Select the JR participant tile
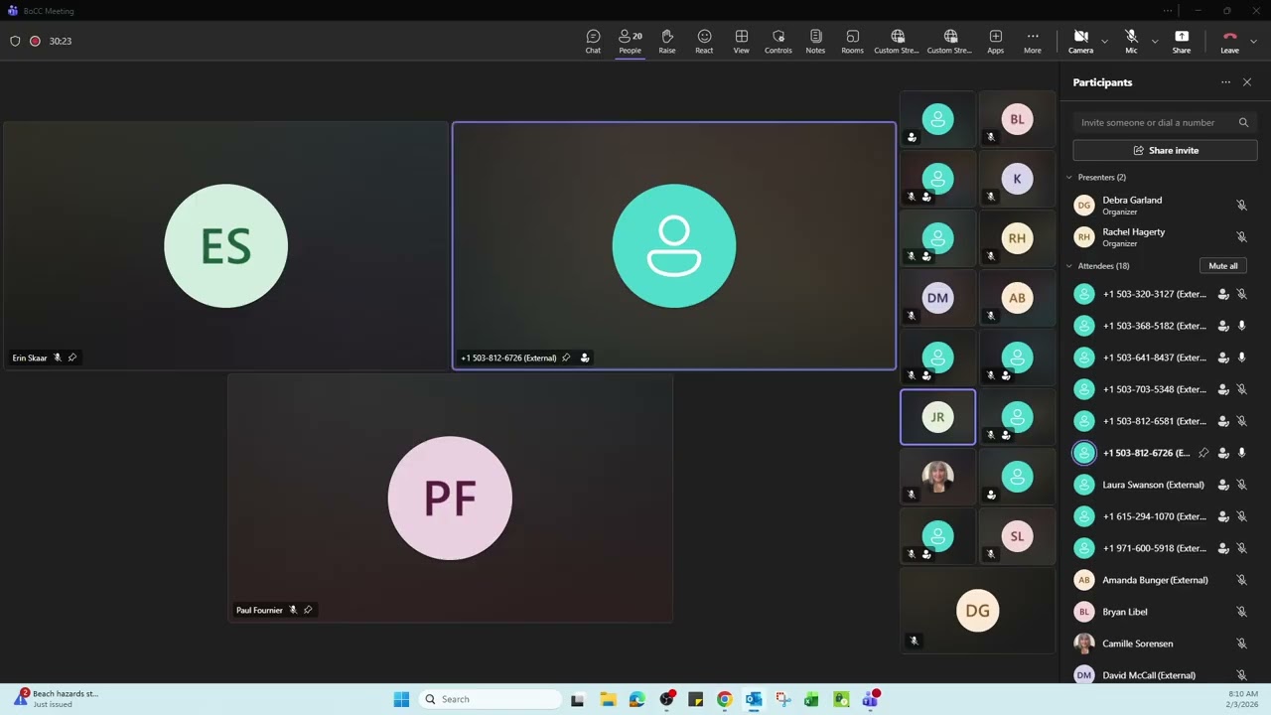Screen dimensions: 1271x715 (x=937, y=417)
